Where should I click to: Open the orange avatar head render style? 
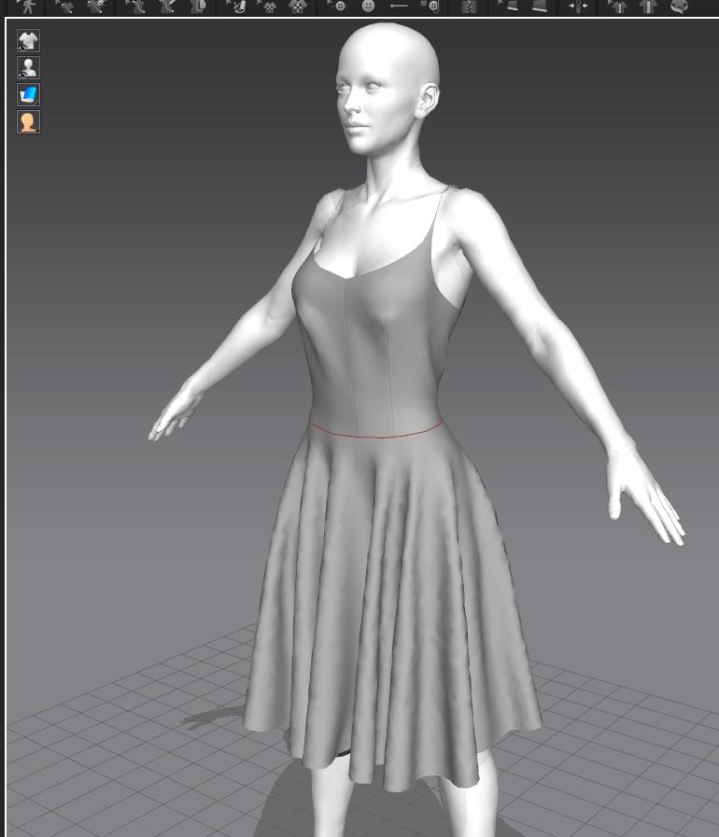point(28,122)
